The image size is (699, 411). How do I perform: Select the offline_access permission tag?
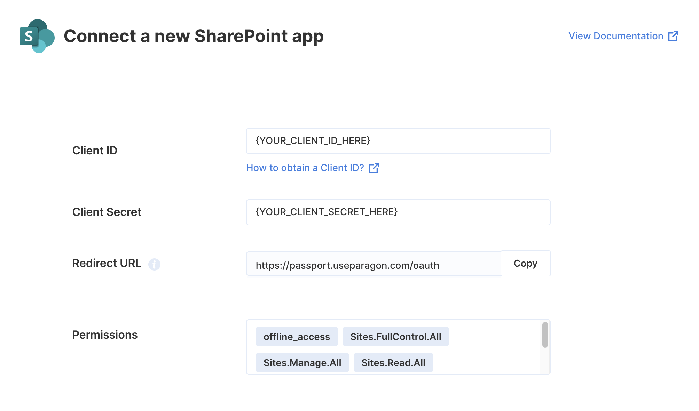[297, 337]
